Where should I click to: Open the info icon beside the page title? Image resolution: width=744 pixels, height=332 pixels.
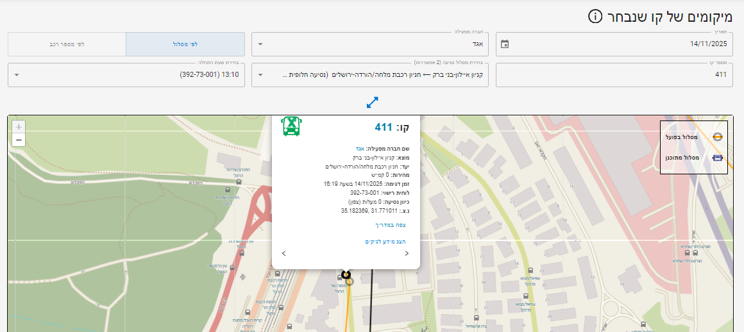point(595,16)
